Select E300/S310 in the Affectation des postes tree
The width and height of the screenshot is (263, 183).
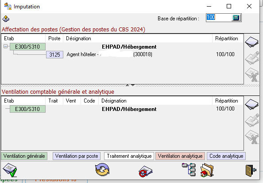point(27,46)
